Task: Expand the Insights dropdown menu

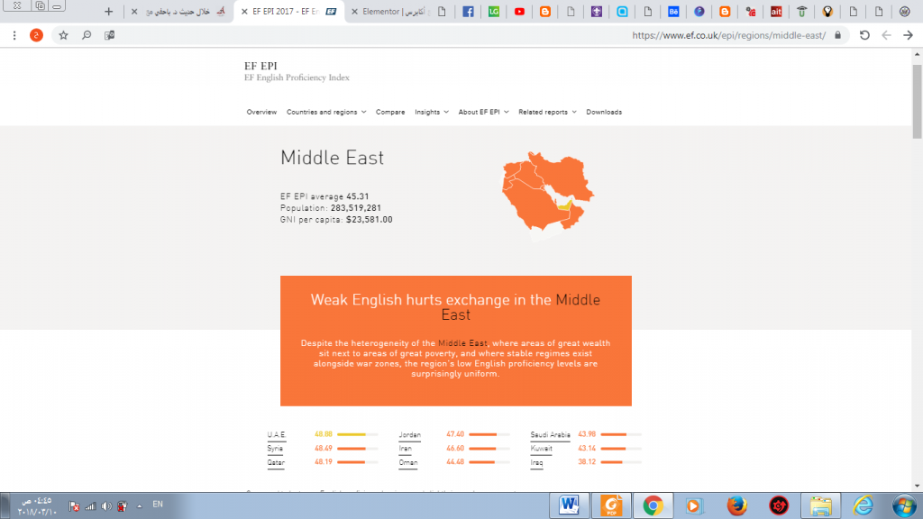Action: pyautogui.click(x=432, y=112)
